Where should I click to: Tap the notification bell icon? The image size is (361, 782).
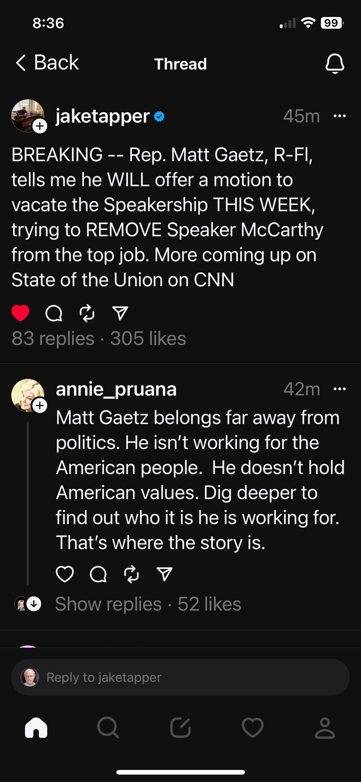point(335,63)
